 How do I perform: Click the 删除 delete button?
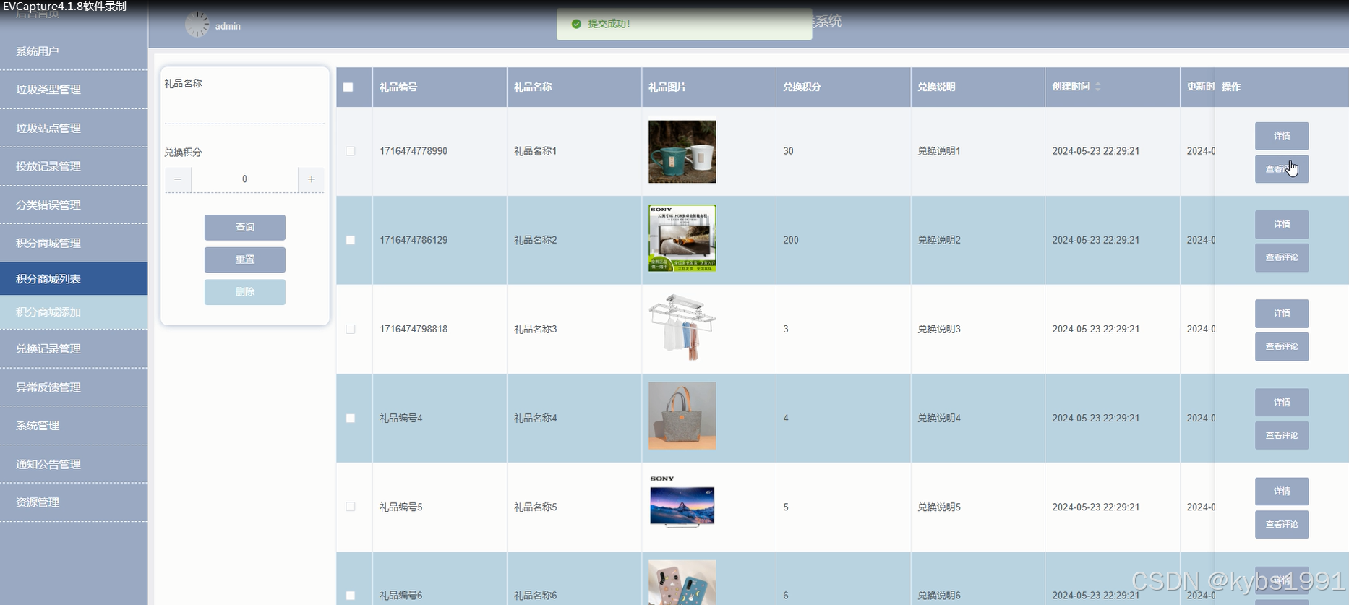[245, 292]
